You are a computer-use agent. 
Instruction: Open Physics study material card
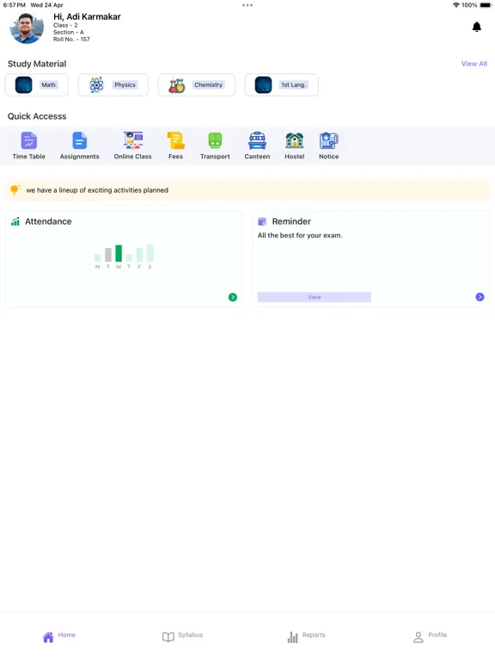pyautogui.click(x=113, y=84)
